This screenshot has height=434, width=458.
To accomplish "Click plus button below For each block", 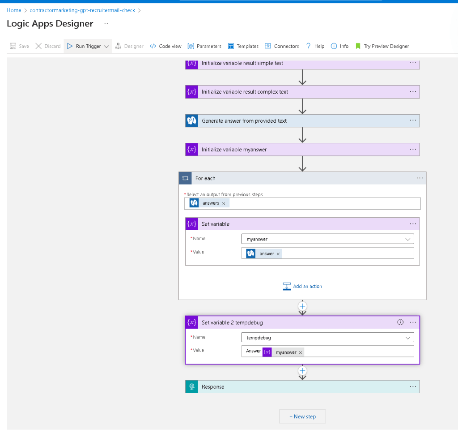I will point(302,306).
